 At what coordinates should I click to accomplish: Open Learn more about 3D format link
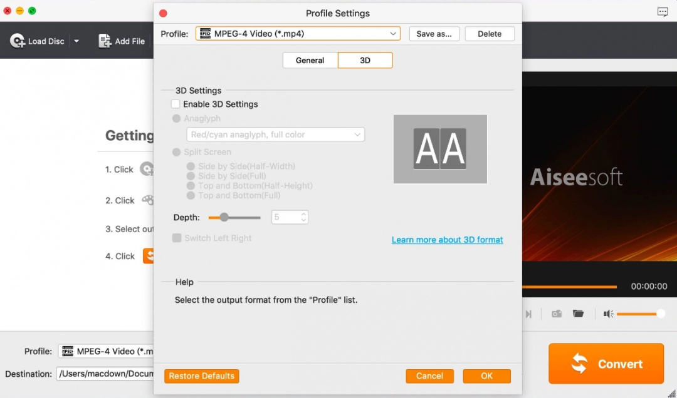click(447, 240)
